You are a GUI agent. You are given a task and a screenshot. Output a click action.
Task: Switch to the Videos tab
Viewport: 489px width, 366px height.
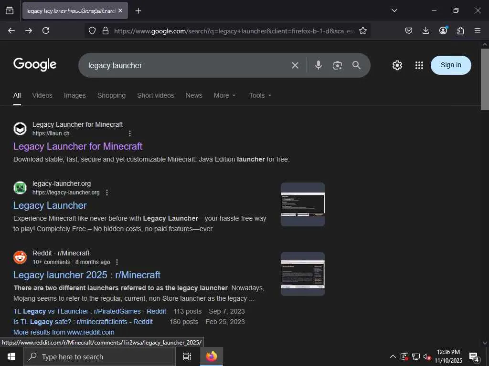click(43, 95)
